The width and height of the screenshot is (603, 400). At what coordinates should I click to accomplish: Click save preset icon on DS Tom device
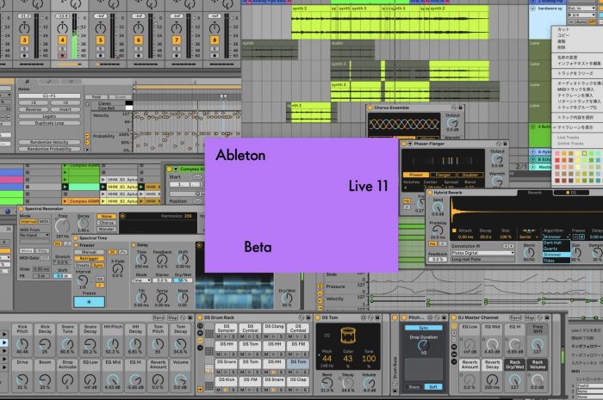377,318
